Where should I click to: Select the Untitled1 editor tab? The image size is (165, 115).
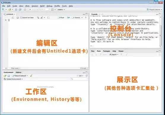click(9, 14)
